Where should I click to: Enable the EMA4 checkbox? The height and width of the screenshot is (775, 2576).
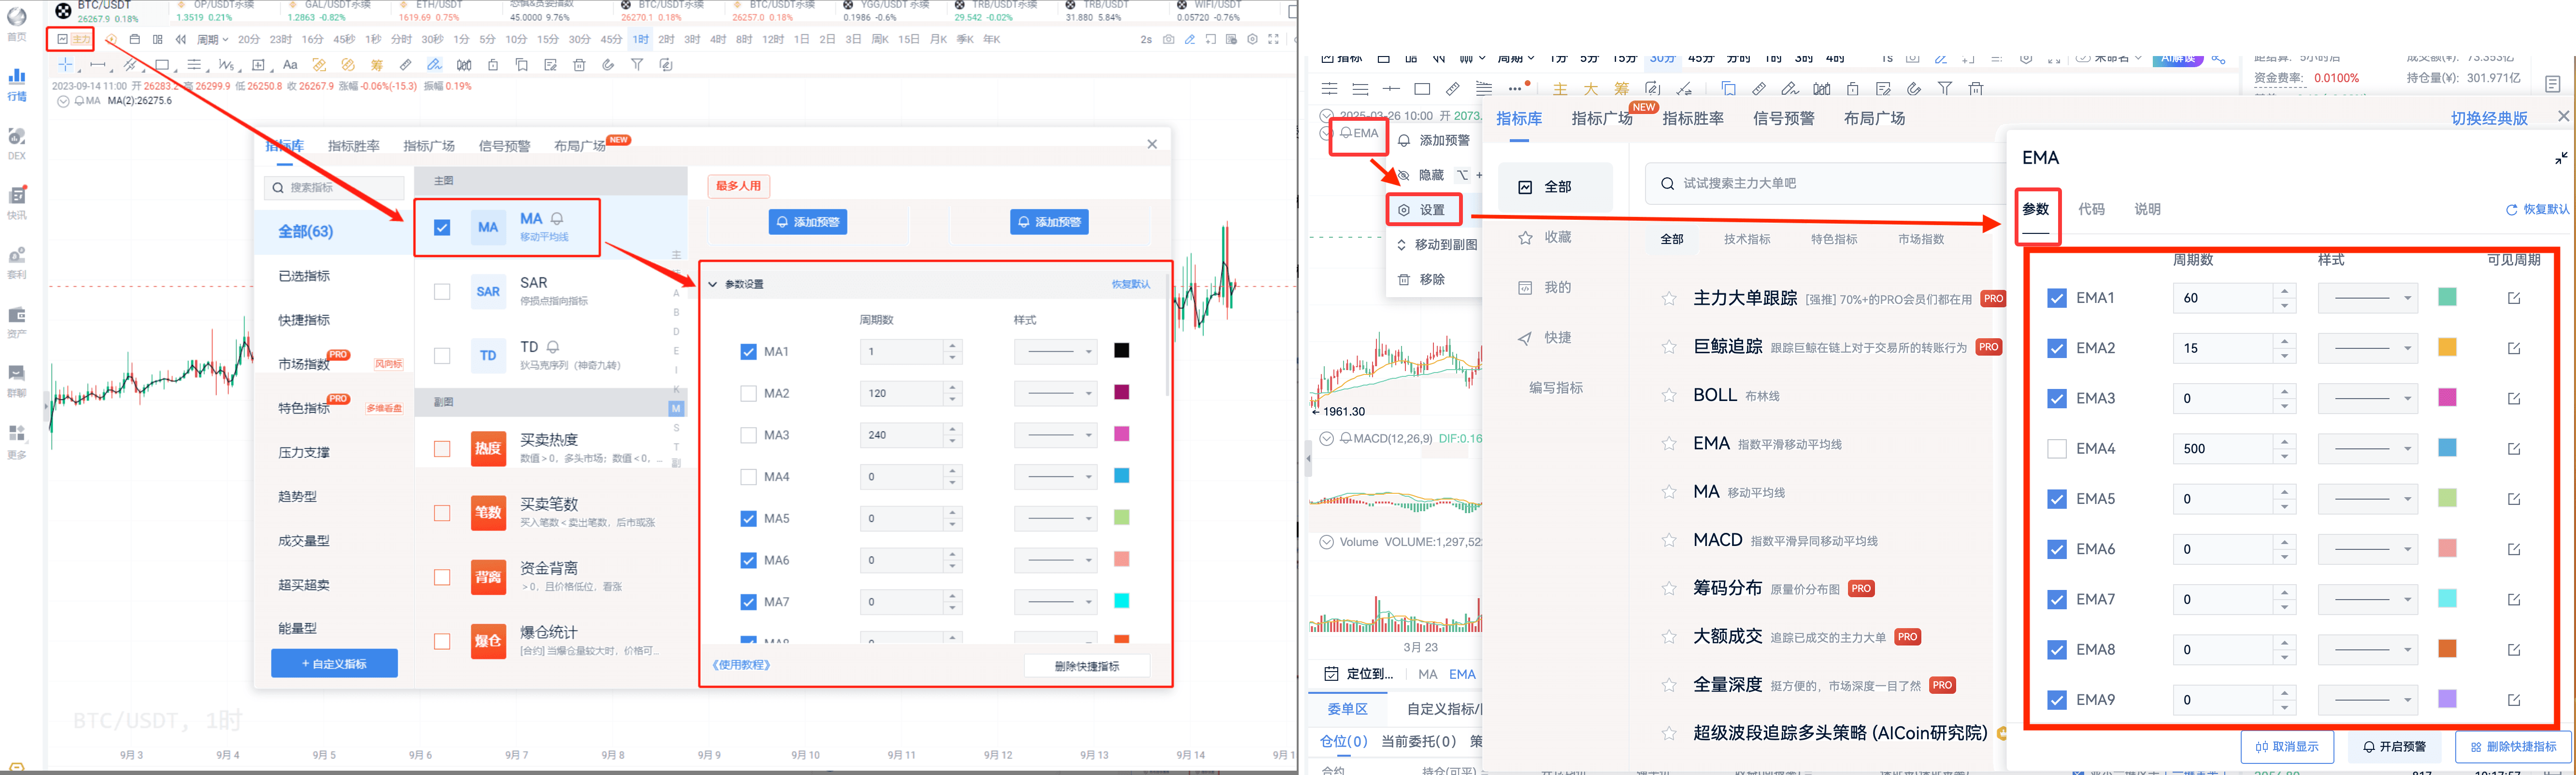[2057, 449]
